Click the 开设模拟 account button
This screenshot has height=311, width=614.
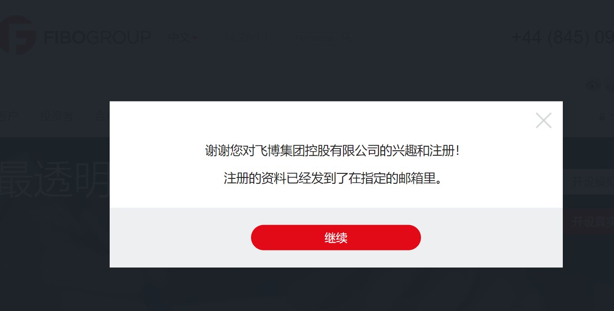[x=588, y=182]
